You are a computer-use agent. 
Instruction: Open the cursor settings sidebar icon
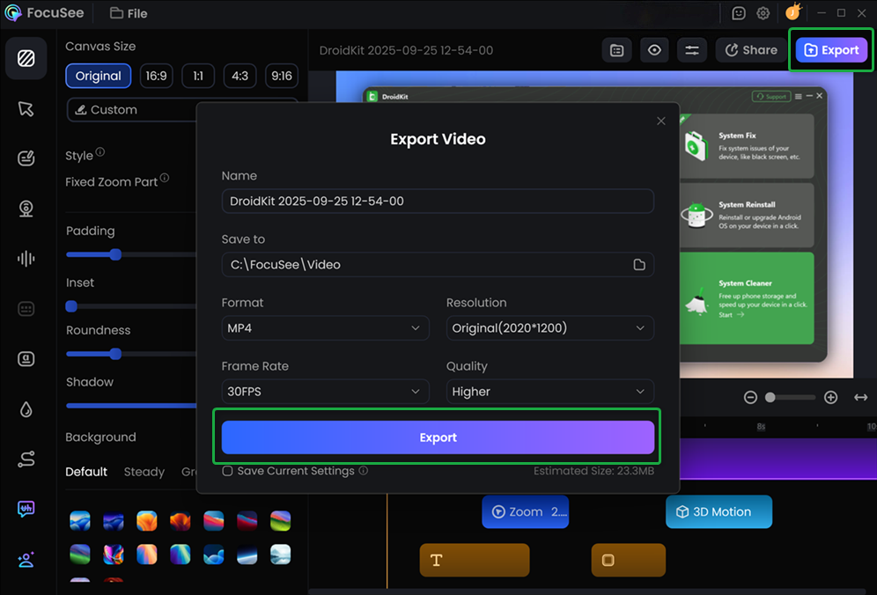click(26, 108)
